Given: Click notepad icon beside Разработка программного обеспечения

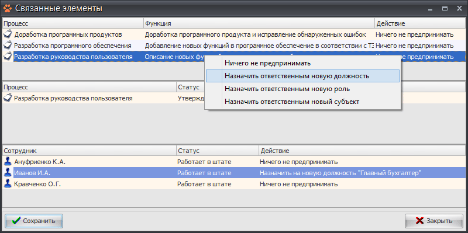Looking at the screenshot, I should pyautogui.click(x=8, y=46).
